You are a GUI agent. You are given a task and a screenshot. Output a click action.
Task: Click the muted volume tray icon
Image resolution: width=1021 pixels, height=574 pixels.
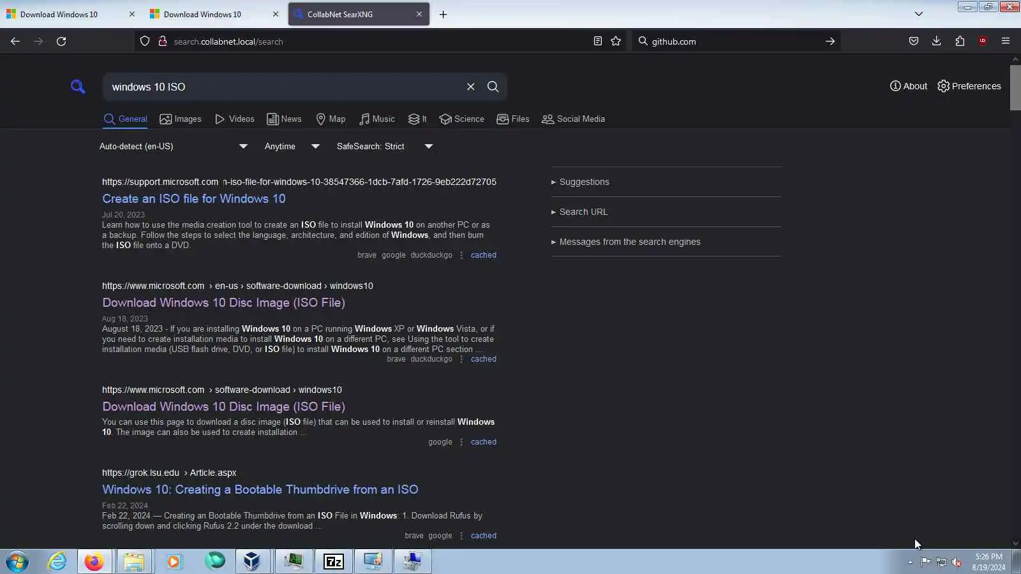coord(957,562)
